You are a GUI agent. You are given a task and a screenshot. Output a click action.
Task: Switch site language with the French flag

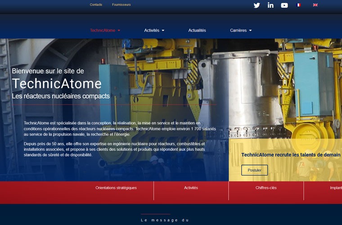[x=298, y=5]
